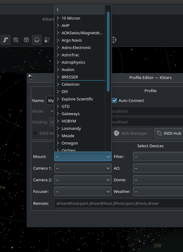This screenshot has height=252, width=183.
Task: Click the list-style legend toolbar icon
Action: [x=47, y=40]
